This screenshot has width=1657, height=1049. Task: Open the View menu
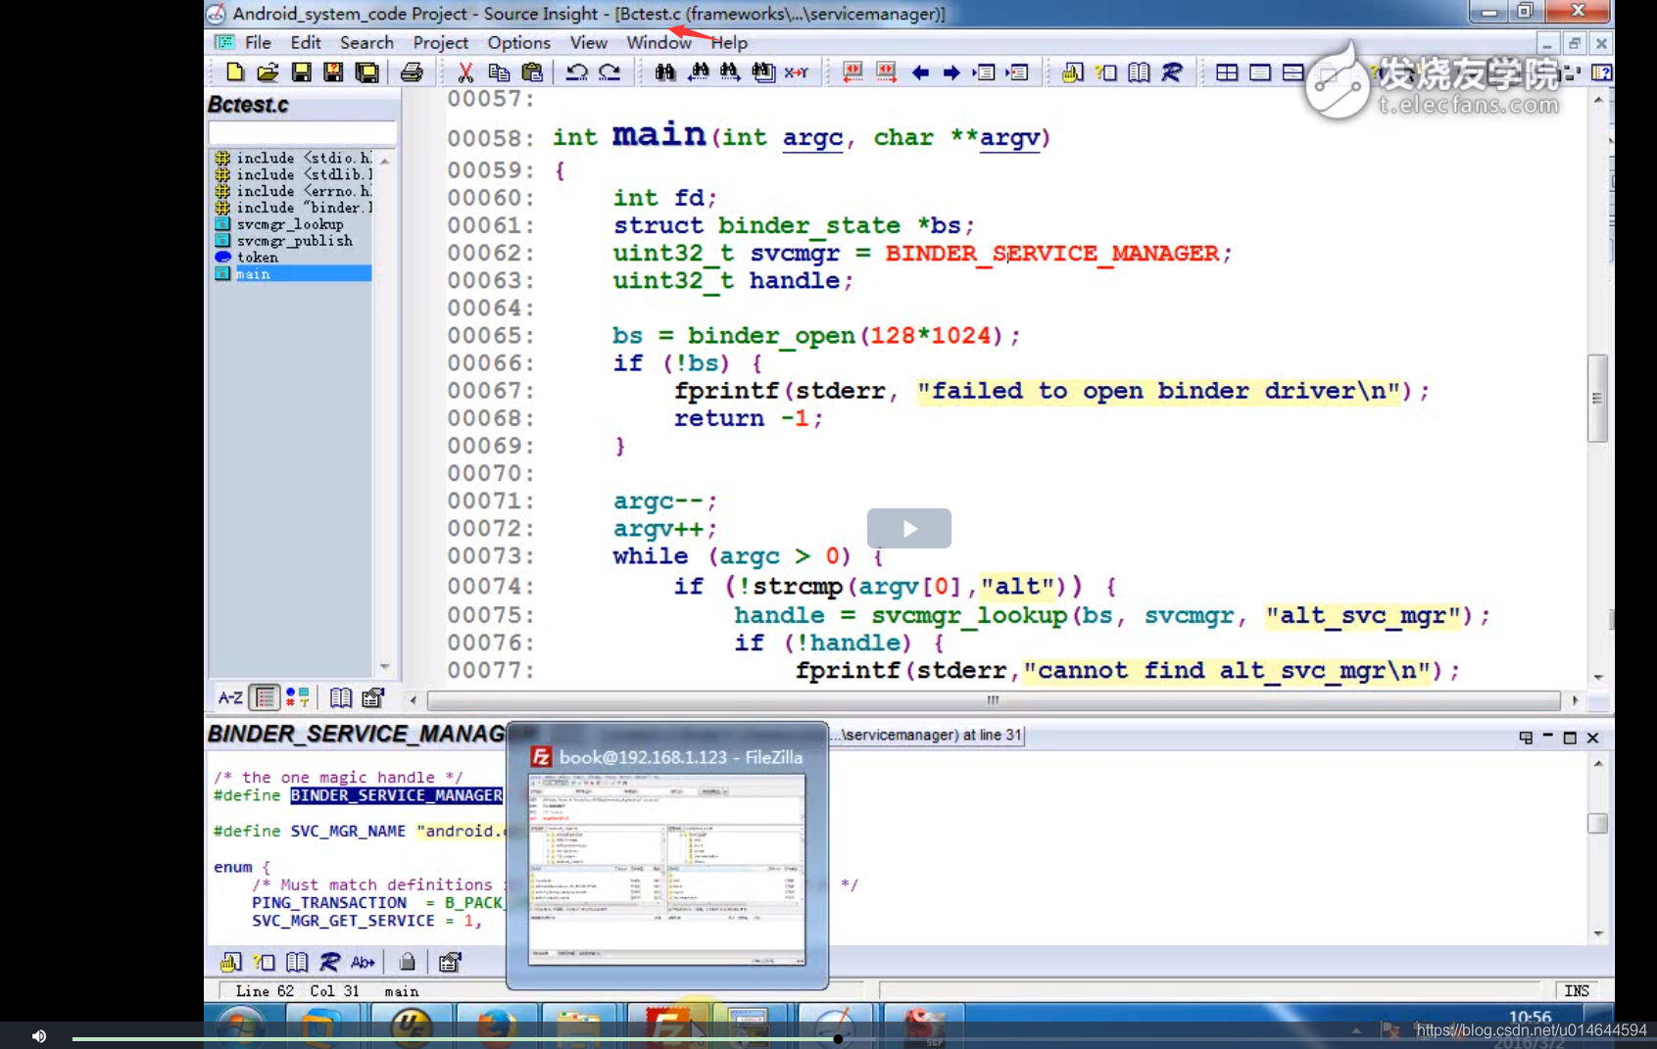tap(588, 42)
